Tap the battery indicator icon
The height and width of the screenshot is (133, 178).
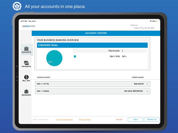point(158,21)
